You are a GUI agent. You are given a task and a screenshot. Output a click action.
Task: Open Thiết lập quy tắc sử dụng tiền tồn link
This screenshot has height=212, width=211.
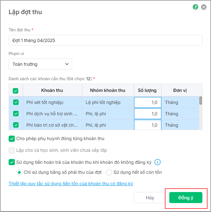tap(71, 184)
